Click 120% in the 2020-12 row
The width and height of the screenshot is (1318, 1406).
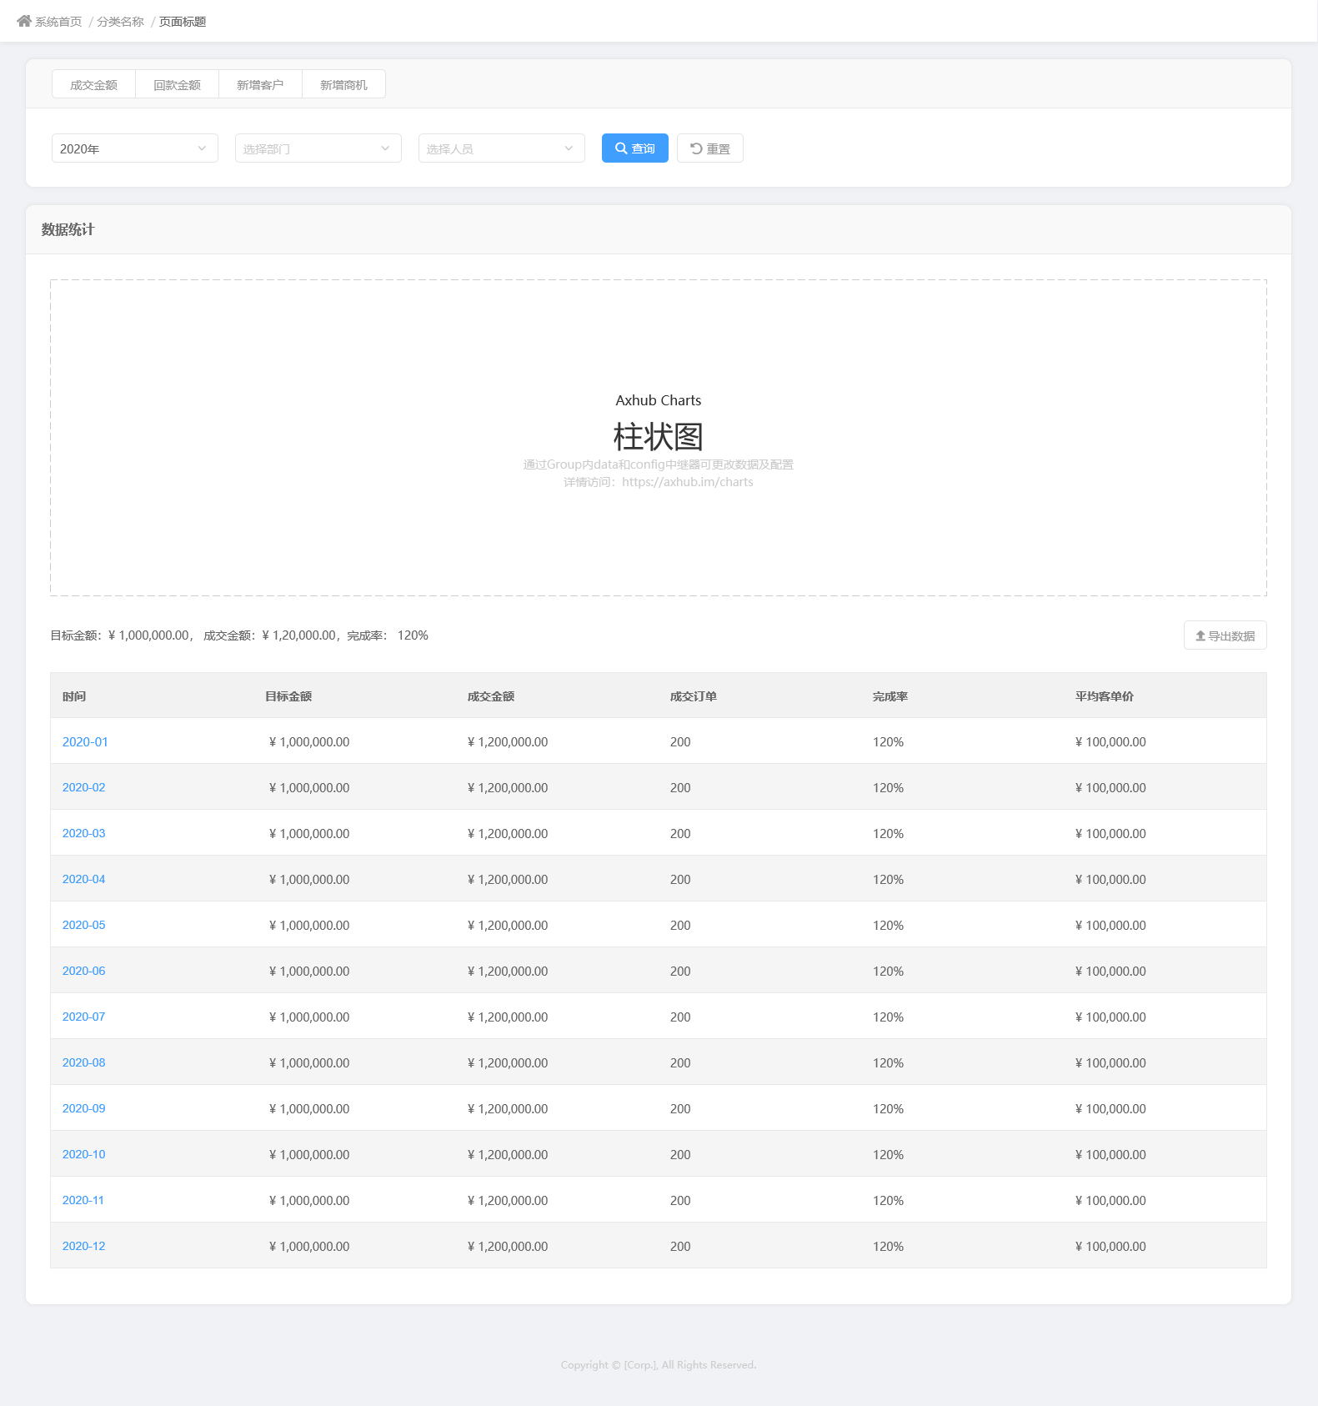click(x=889, y=1246)
